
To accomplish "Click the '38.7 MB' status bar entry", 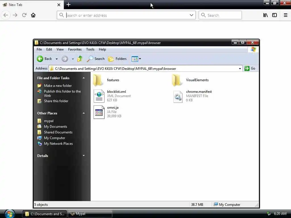I will tap(197, 205).
